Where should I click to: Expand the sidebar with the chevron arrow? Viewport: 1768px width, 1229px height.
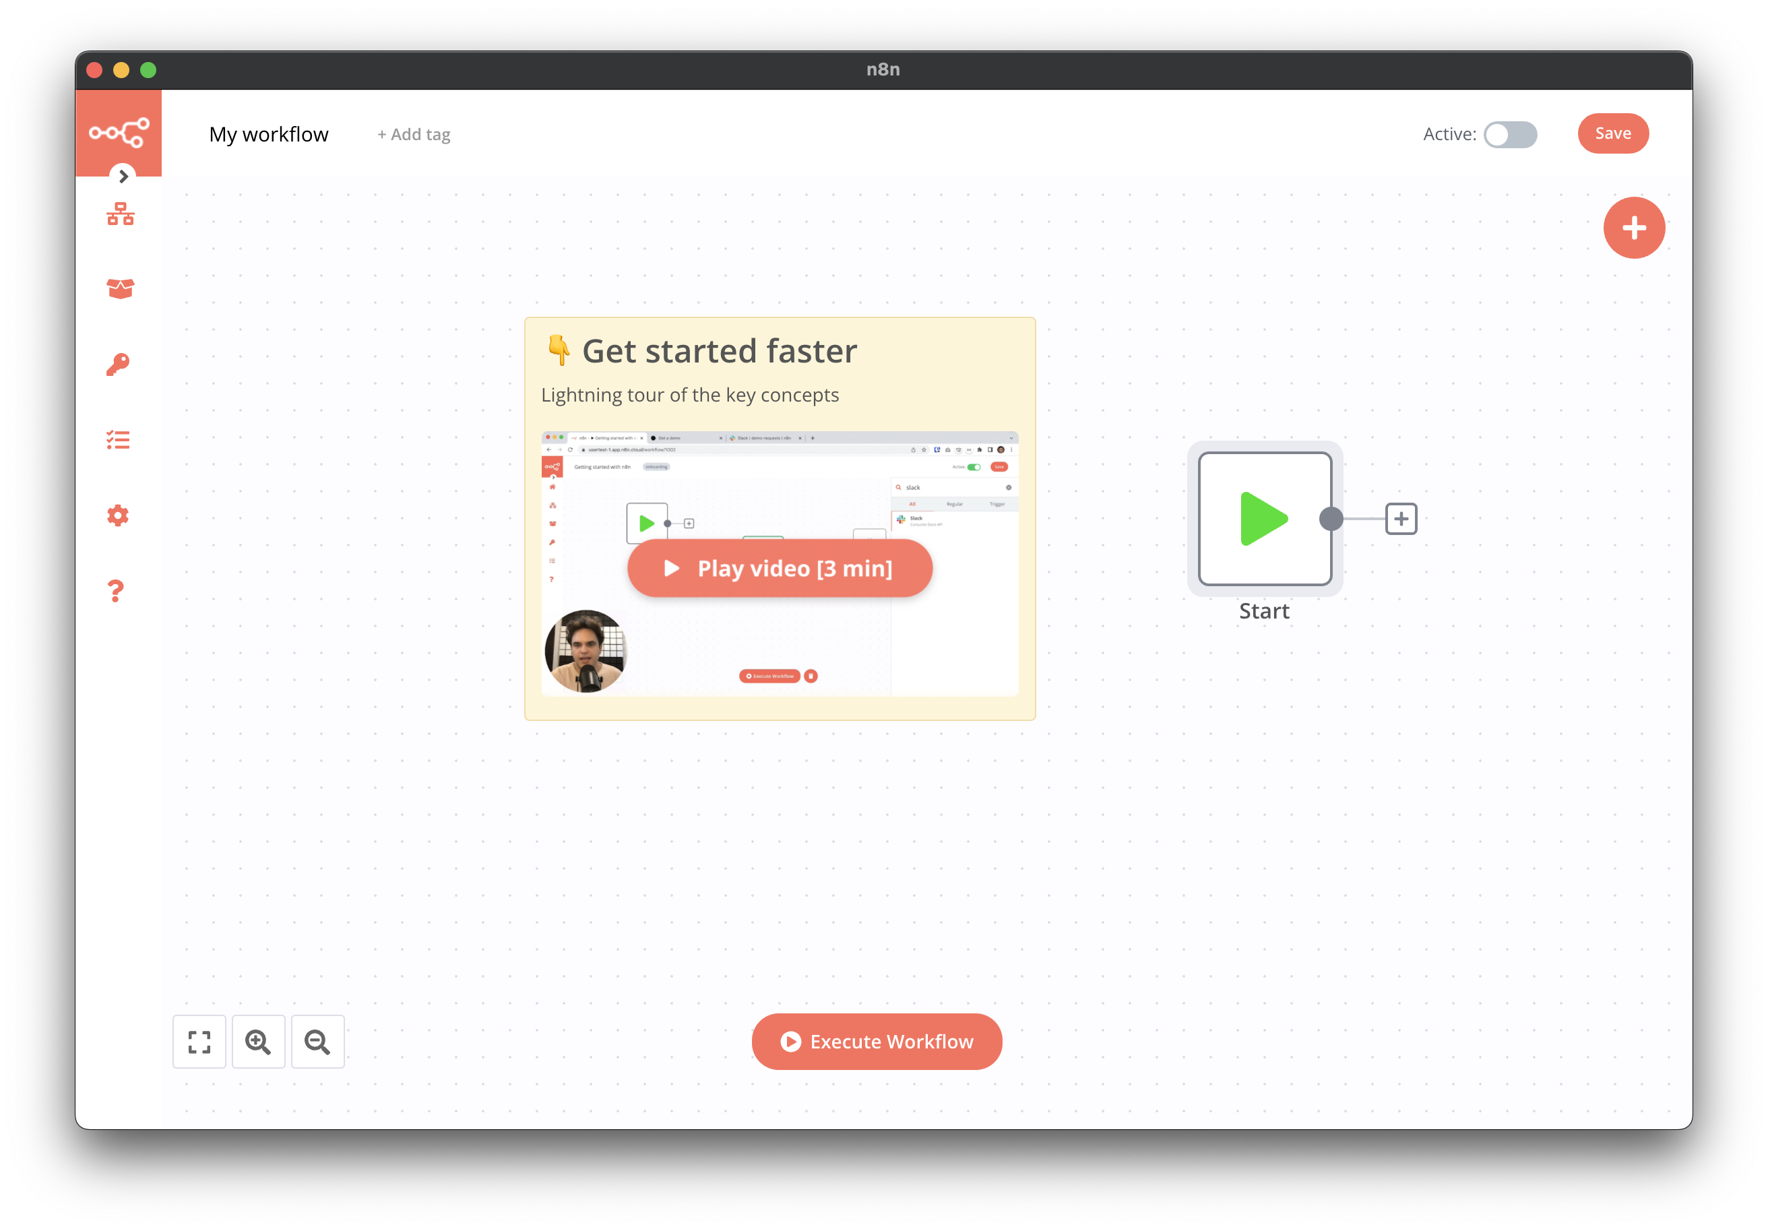123,177
